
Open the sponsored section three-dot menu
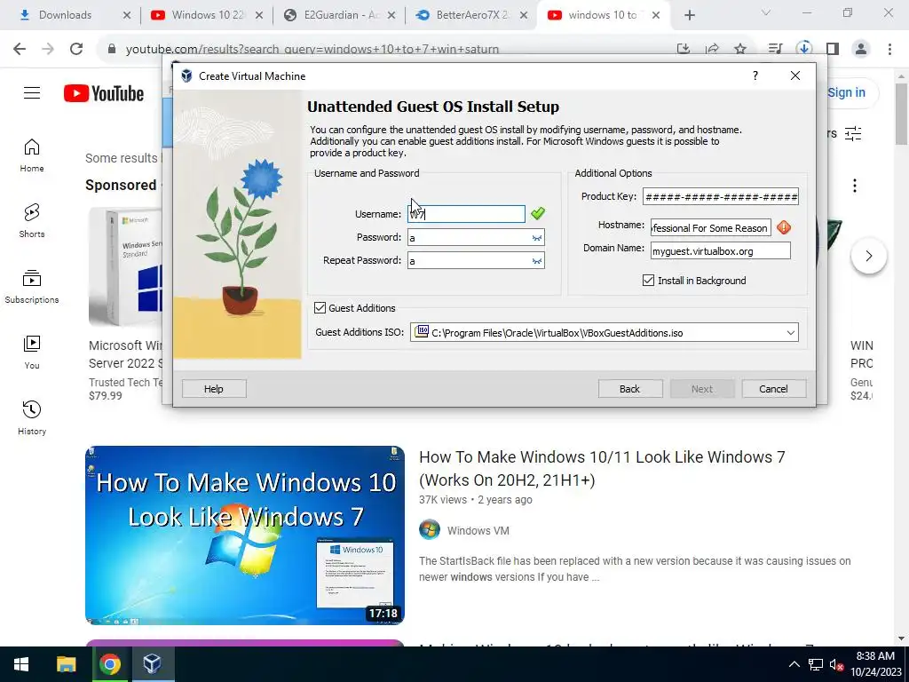[855, 186]
